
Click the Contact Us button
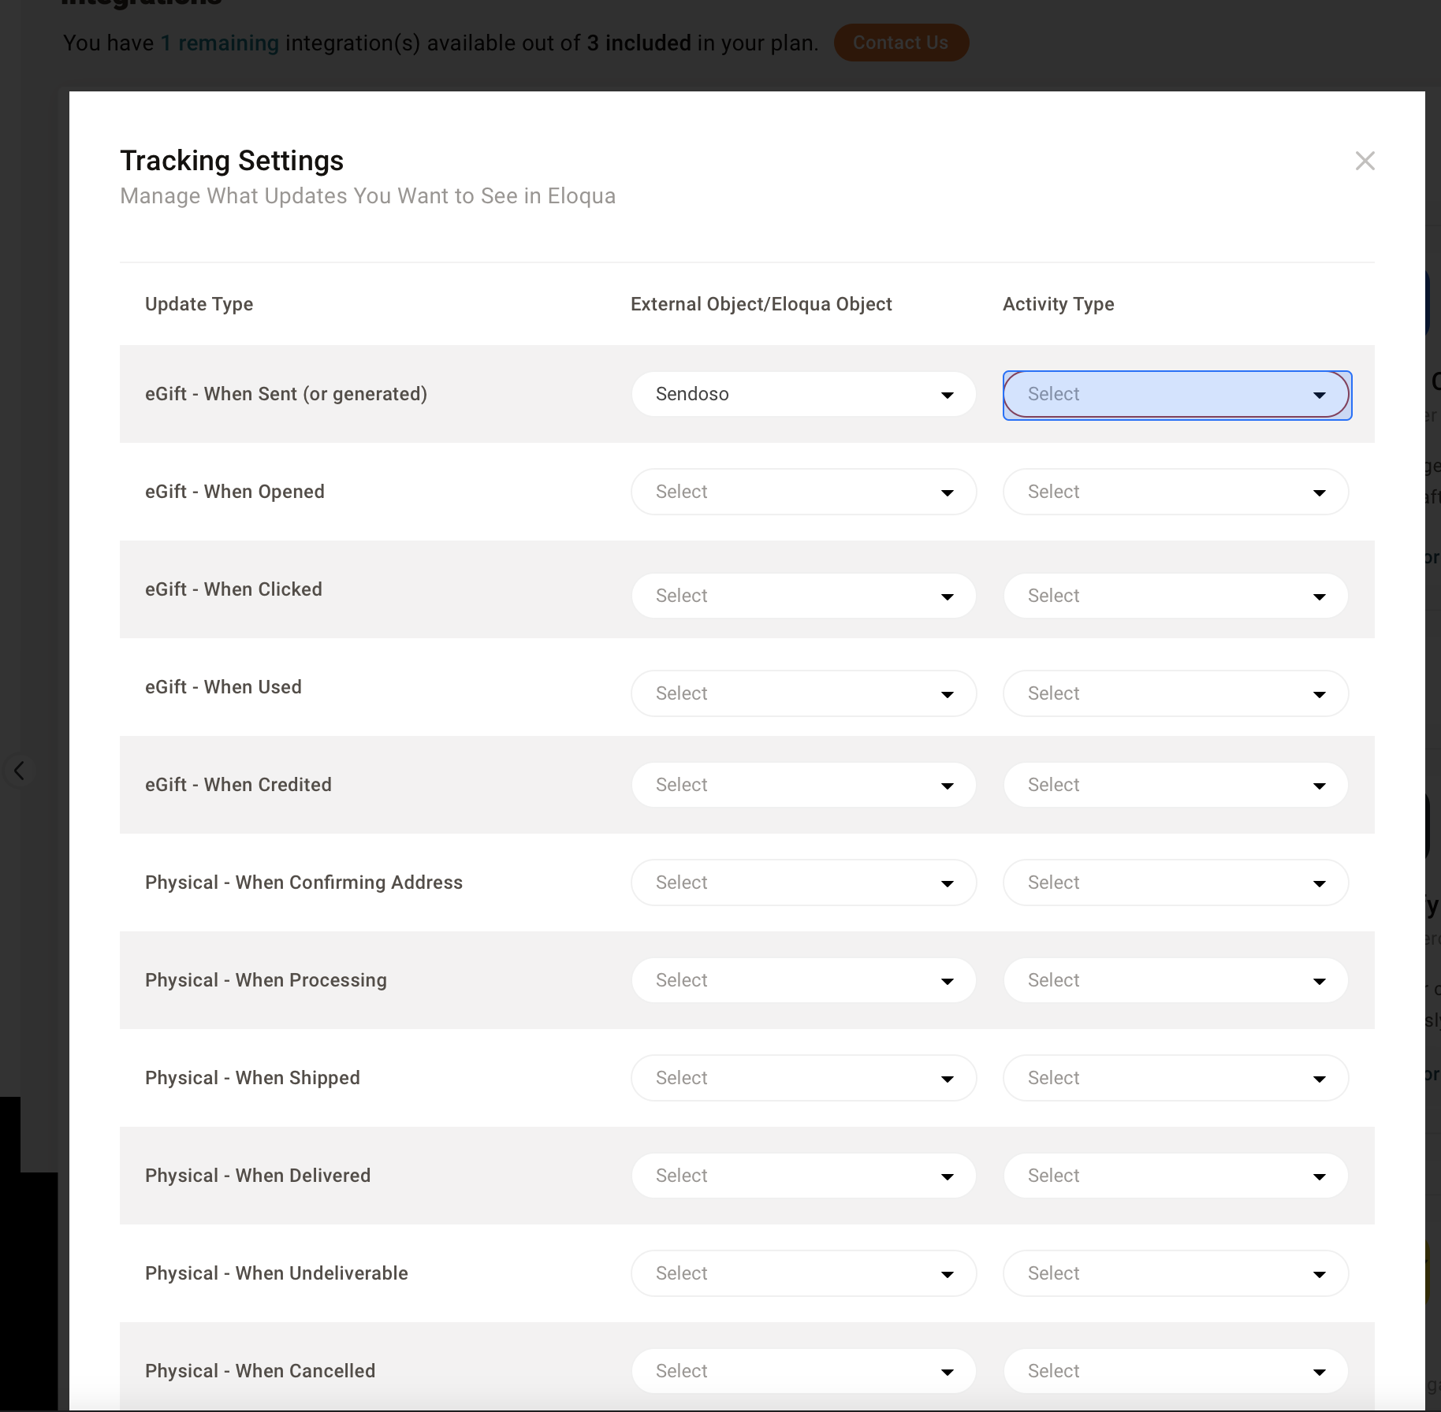tap(900, 43)
